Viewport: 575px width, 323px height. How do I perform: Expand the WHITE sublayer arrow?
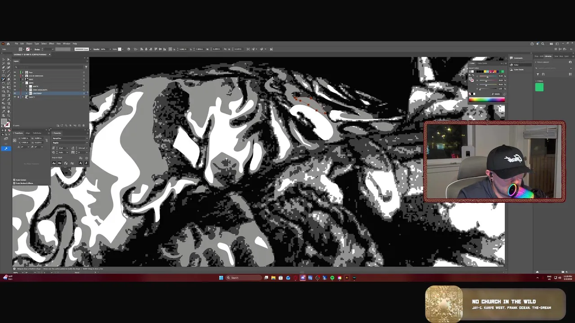pyautogui.click(x=27, y=86)
